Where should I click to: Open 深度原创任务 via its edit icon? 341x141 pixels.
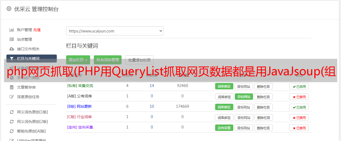12,97
